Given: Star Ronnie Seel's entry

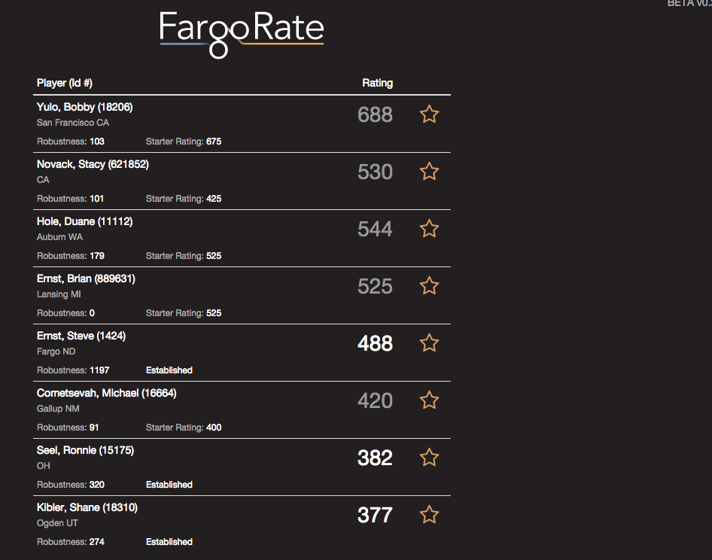Looking at the screenshot, I should tap(429, 458).
